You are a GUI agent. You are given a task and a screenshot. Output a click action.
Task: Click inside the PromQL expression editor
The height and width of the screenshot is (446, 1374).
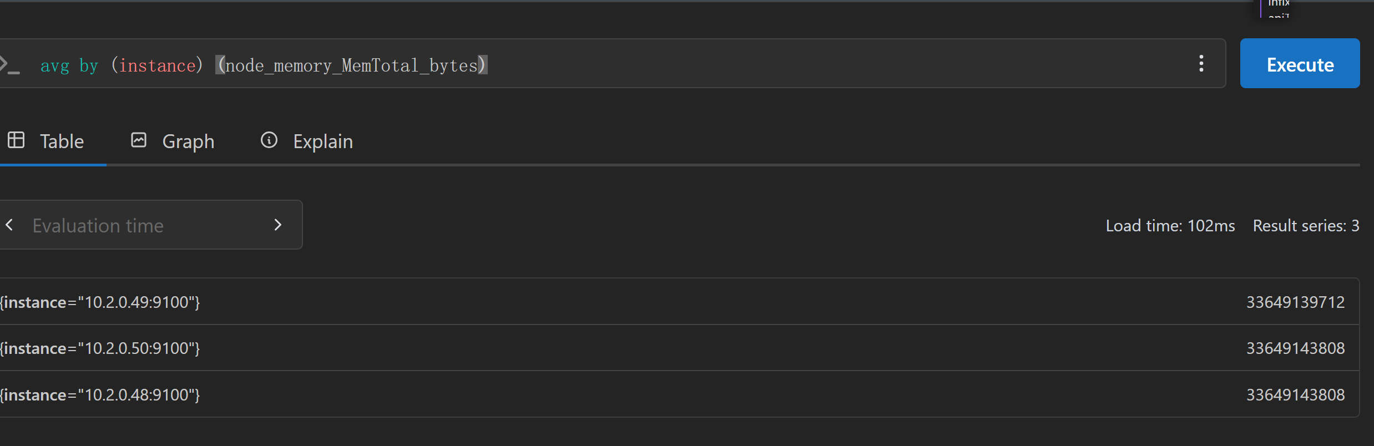click(610, 64)
